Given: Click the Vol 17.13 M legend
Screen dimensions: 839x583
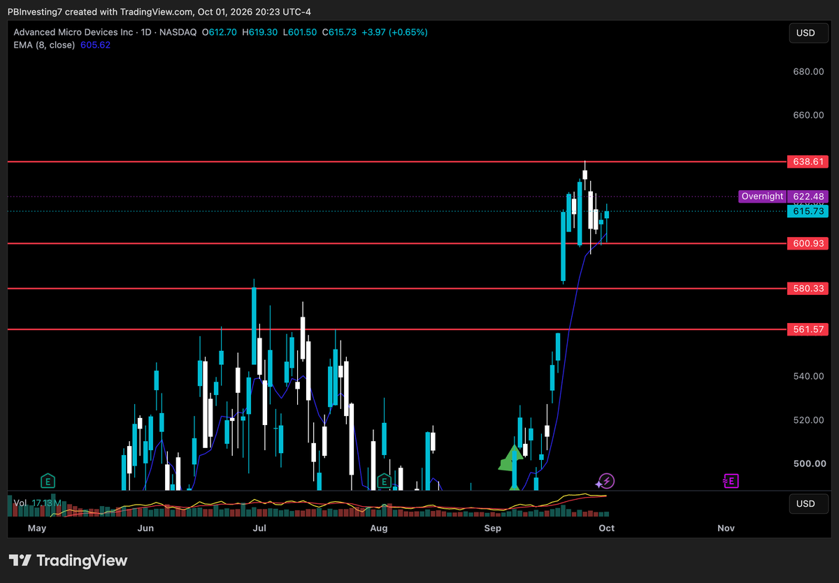Looking at the screenshot, I should [38, 503].
